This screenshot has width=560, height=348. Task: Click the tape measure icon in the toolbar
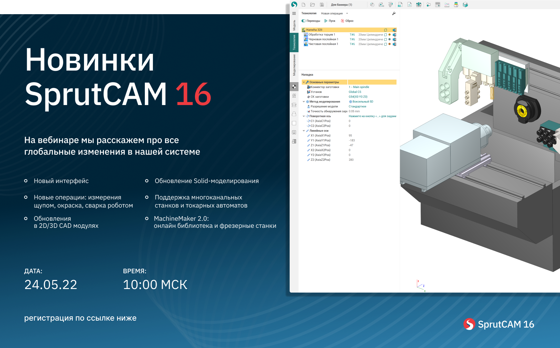pos(381,5)
